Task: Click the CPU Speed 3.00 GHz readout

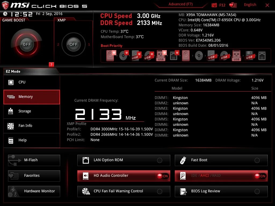Action: (130, 16)
